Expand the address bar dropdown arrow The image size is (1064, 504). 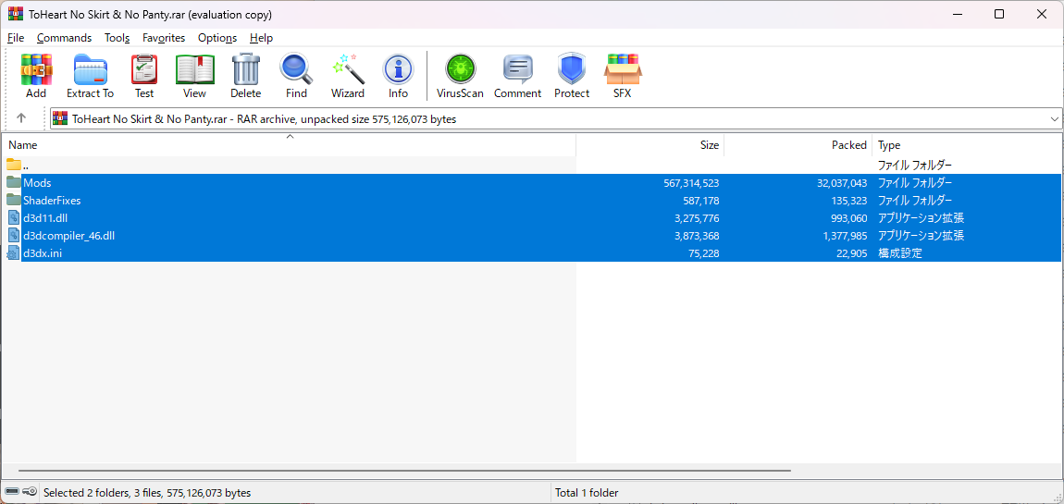(1055, 118)
